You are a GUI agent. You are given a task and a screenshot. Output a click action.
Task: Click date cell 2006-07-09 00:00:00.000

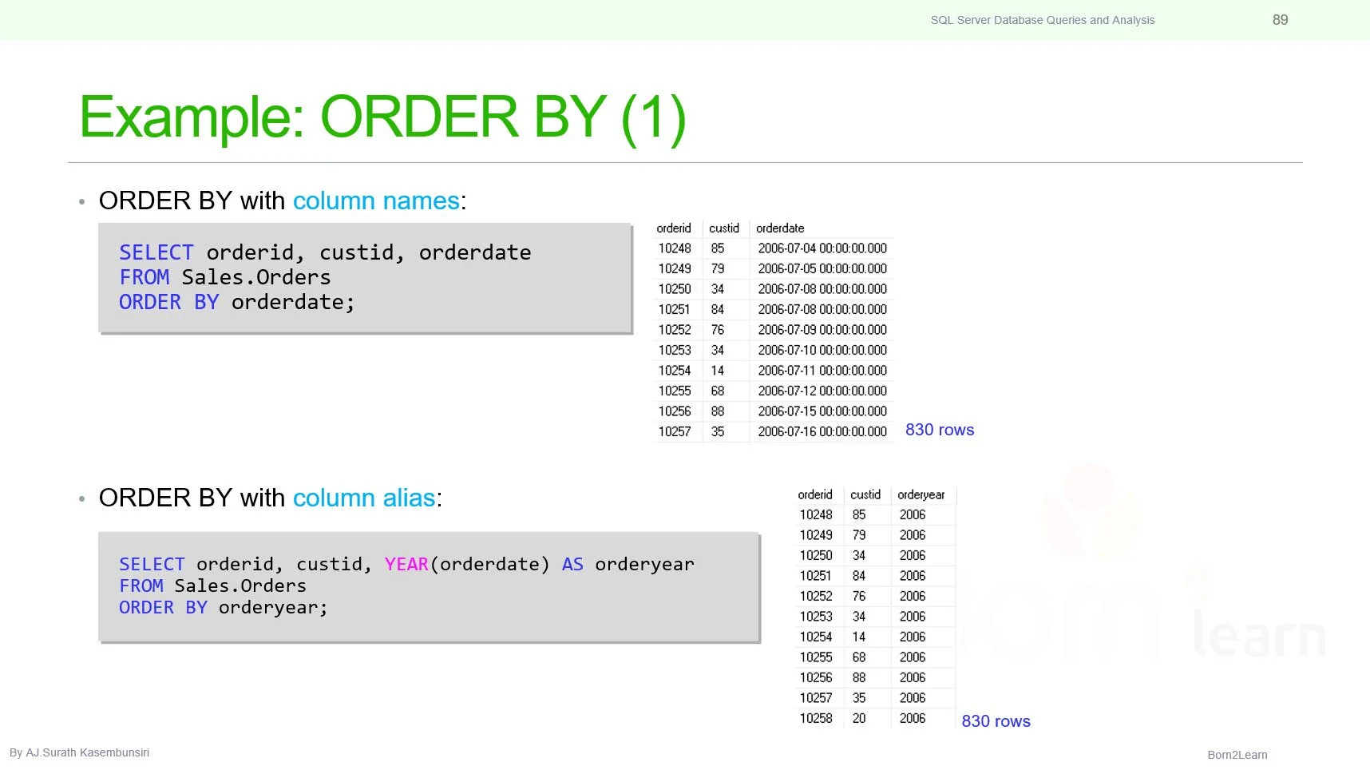pyautogui.click(x=822, y=330)
